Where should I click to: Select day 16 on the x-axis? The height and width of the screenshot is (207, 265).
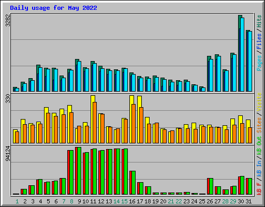[x=132, y=201]
